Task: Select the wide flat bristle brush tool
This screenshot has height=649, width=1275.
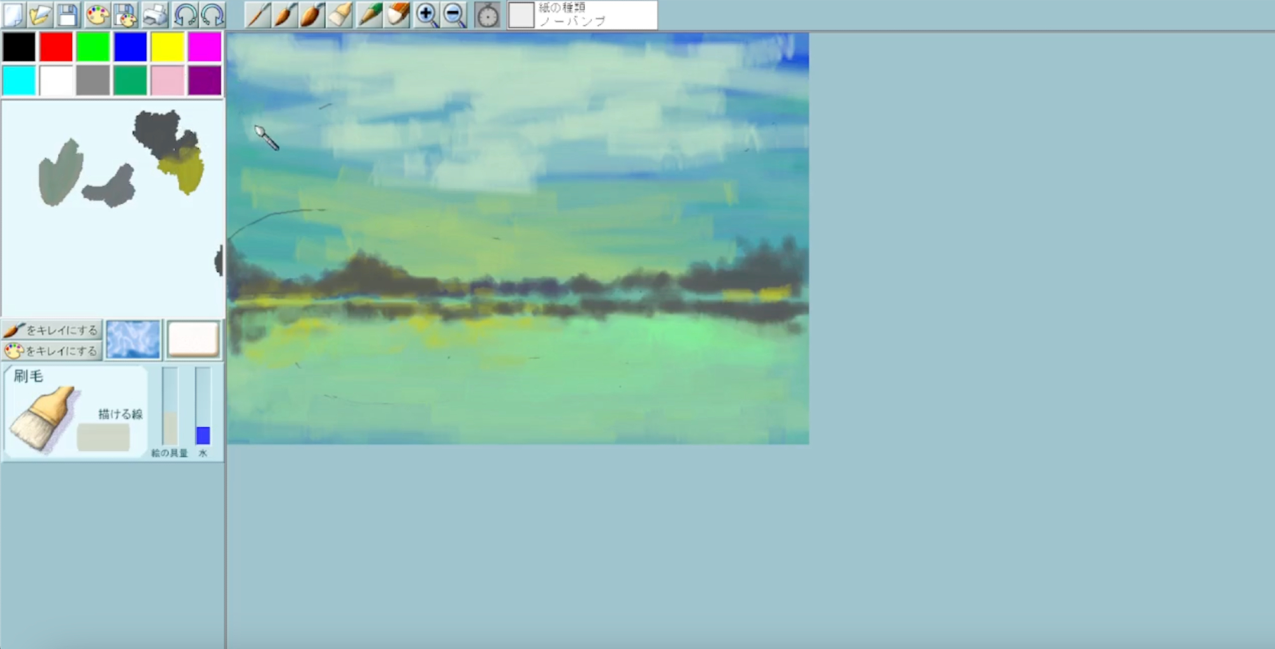Action: pyautogui.click(x=340, y=15)
